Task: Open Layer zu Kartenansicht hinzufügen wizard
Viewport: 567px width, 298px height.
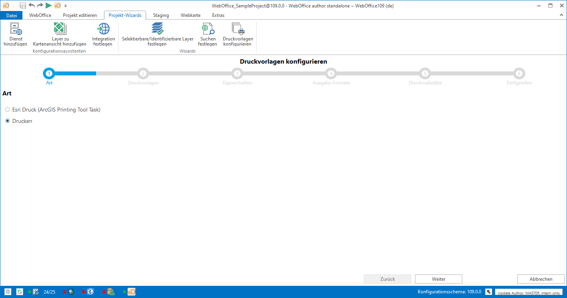Action: [x=59, y=29]
